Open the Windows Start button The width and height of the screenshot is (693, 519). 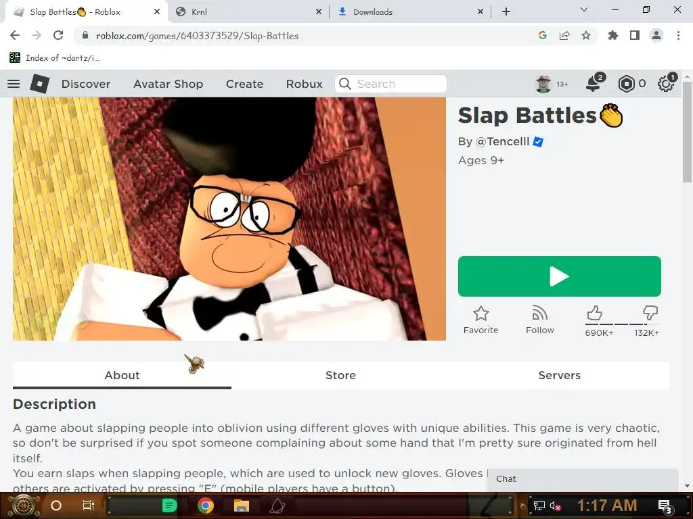click(x=23, y=505)
